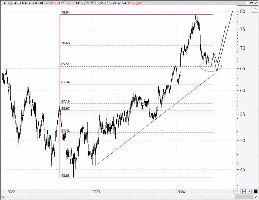
Task: Open the black background color swatch
Action: 255,191
